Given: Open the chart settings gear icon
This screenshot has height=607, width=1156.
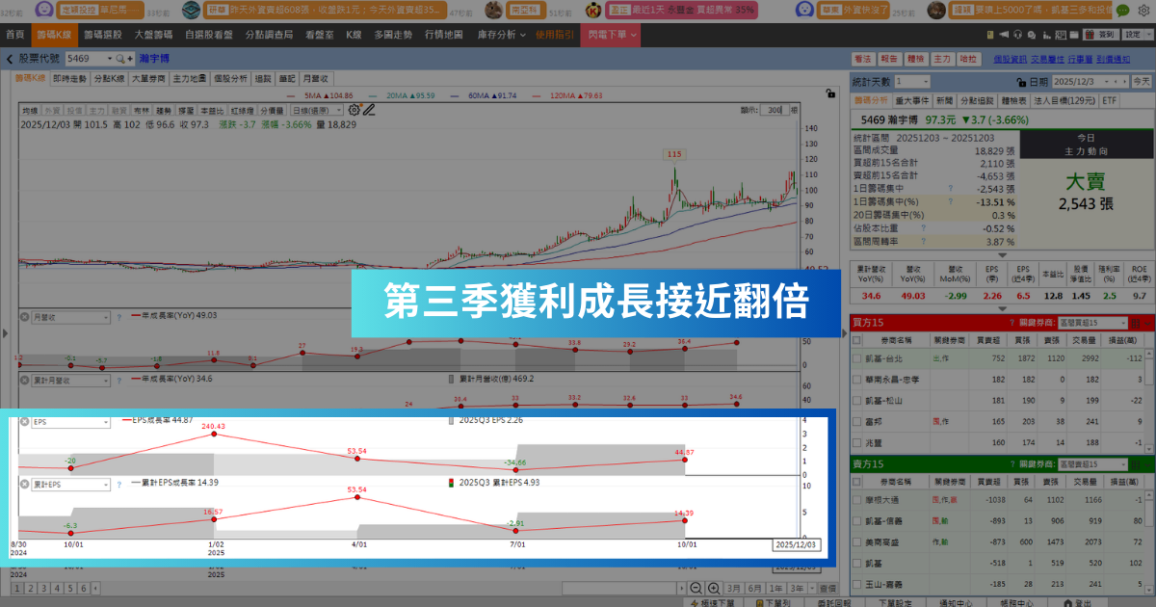Looking at the screenshot, I should pyautogui.click(x=354, y=110).
